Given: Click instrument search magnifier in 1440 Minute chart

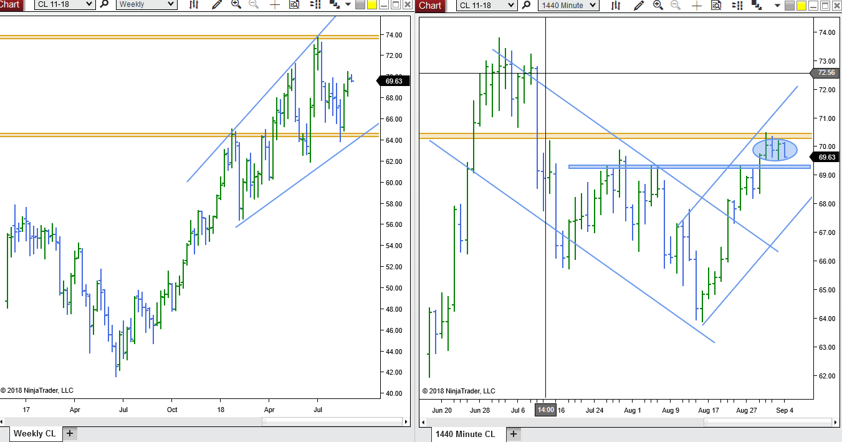Looking at the screenshot, I should (x=527, y=5).
